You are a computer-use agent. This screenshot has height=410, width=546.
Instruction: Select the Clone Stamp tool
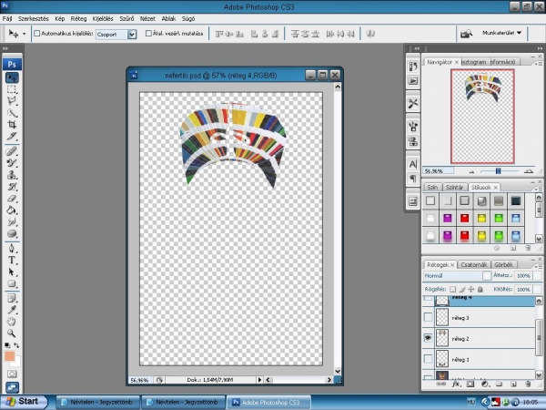click(x=12, y=175)
